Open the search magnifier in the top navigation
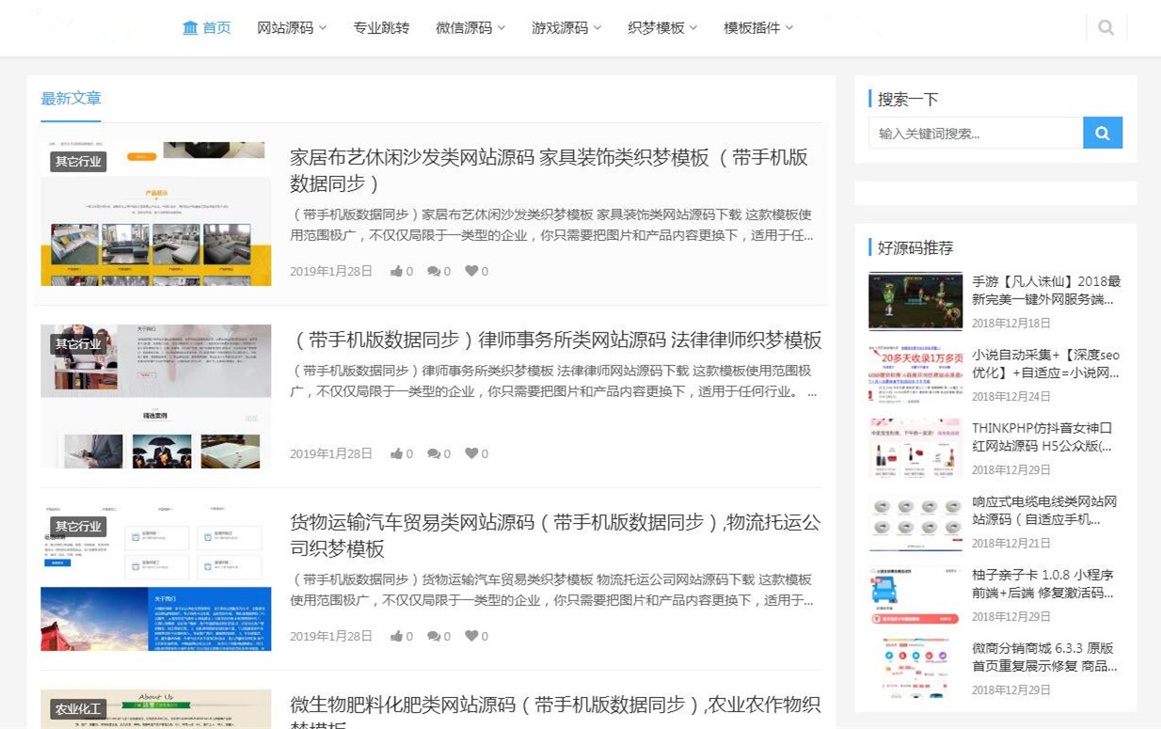The image size is (1161, 729). pos(1105,28)
